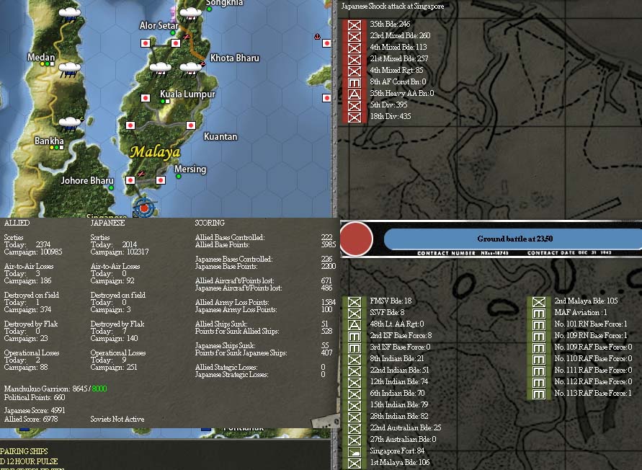Click the red Japanese sun emblem circle
The height and width of the screenshot is (470, 642).
[356, 239]
